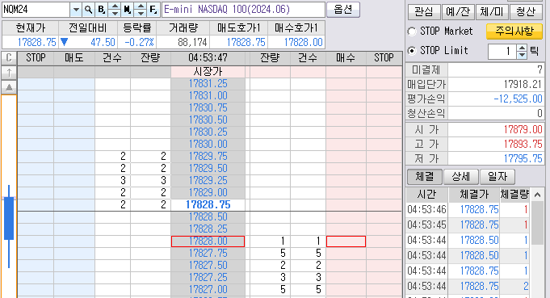Click red-outlined ladder price 17828.00
Screen dimensions: 550x298
pyautogui.click(x=208, y=241)
